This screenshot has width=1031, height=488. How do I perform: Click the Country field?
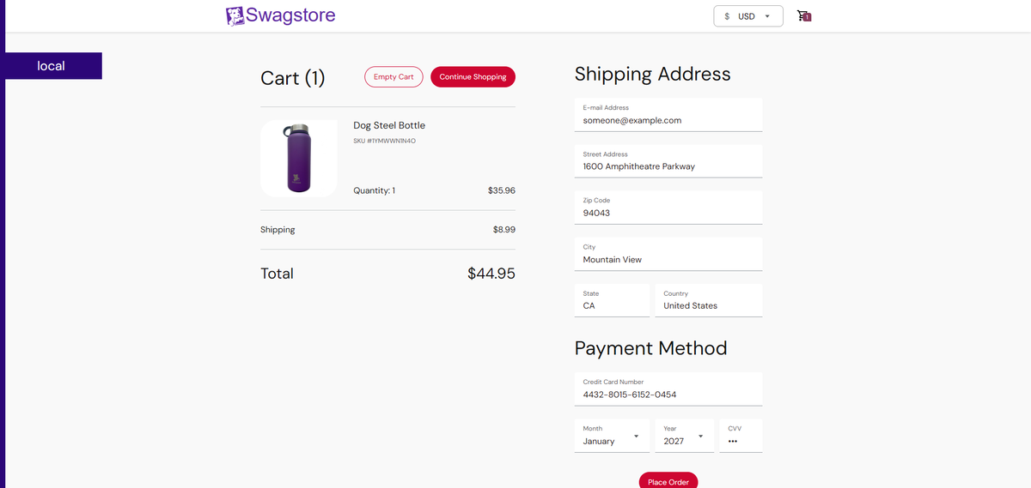click(x=709, y=300)
